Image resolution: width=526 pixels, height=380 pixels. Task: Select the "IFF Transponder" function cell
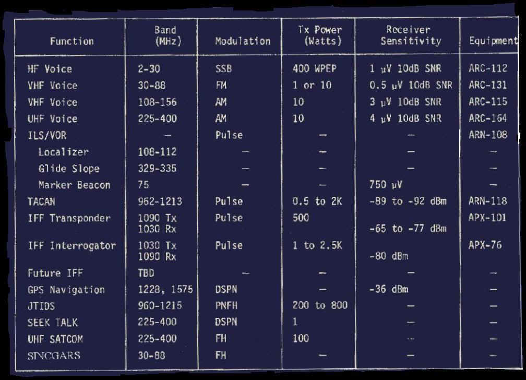click(x=69, y=219)
